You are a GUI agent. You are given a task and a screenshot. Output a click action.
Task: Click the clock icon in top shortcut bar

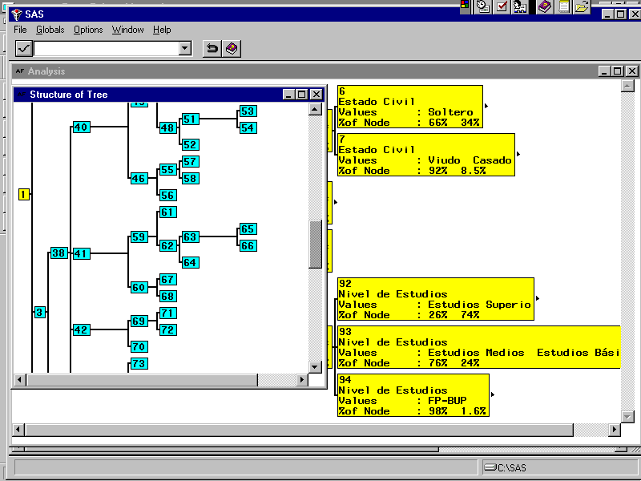[x=483, y=6]
